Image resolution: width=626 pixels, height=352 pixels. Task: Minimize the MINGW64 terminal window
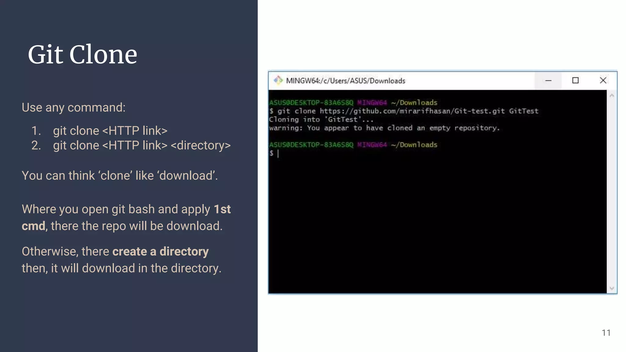pos(548,81)
